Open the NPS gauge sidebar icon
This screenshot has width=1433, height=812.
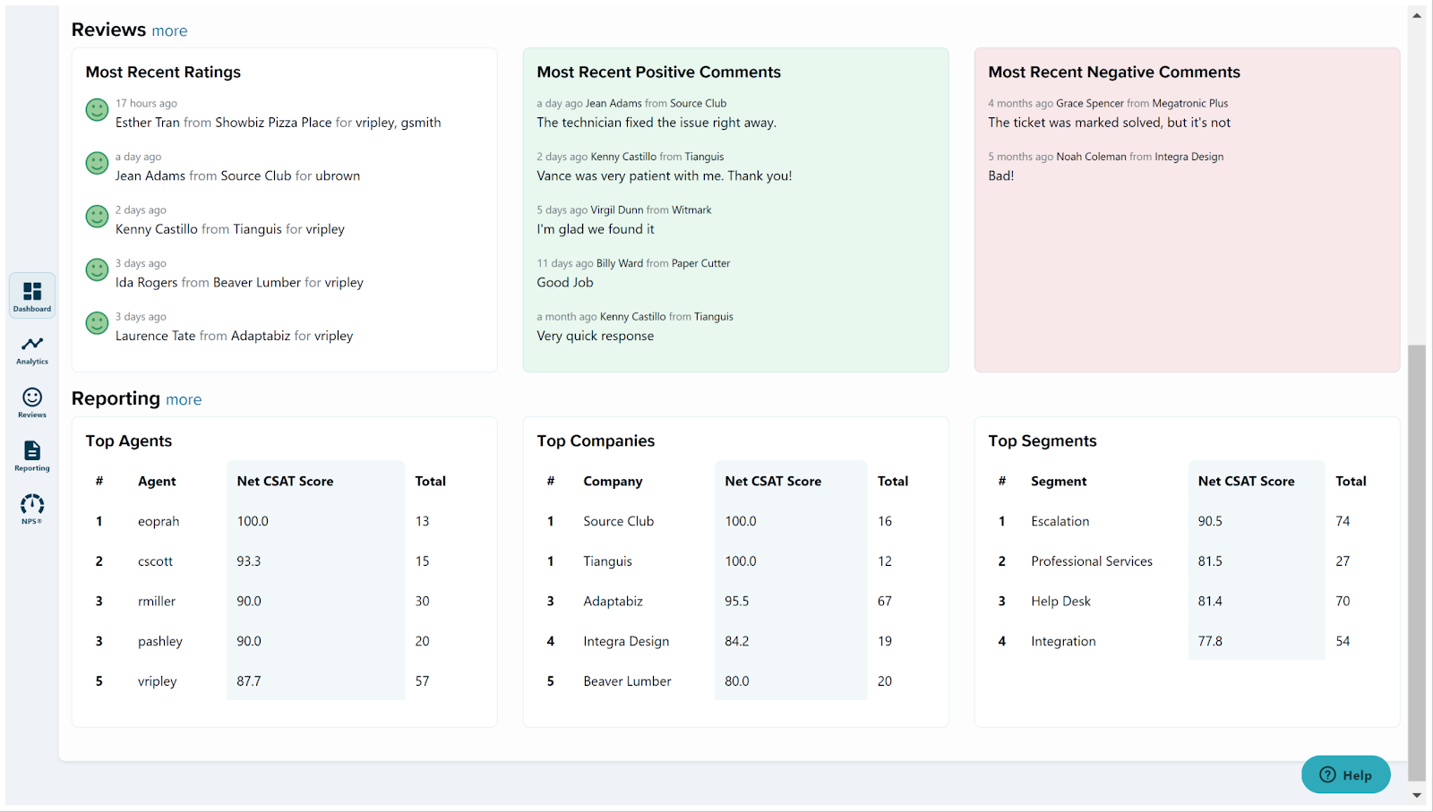click(x=32, y=509)
